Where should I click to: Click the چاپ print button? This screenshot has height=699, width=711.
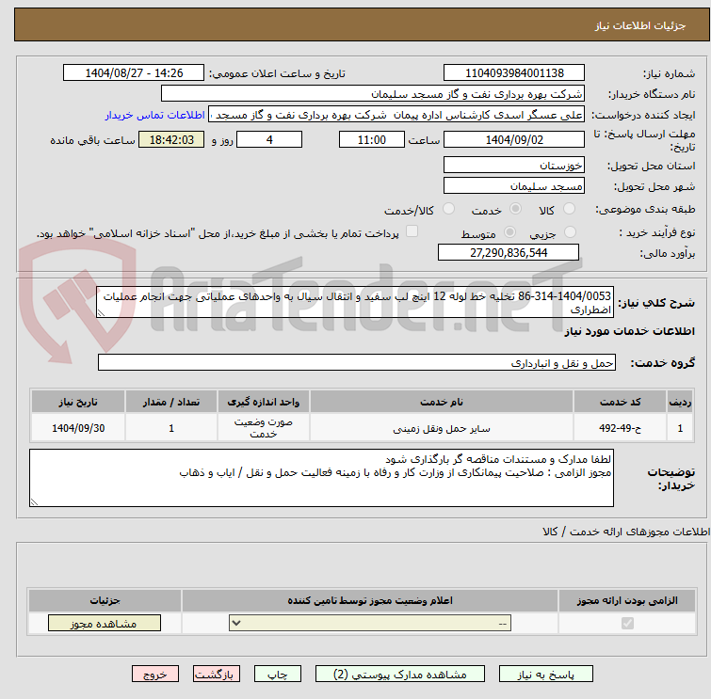coord(278,675)
